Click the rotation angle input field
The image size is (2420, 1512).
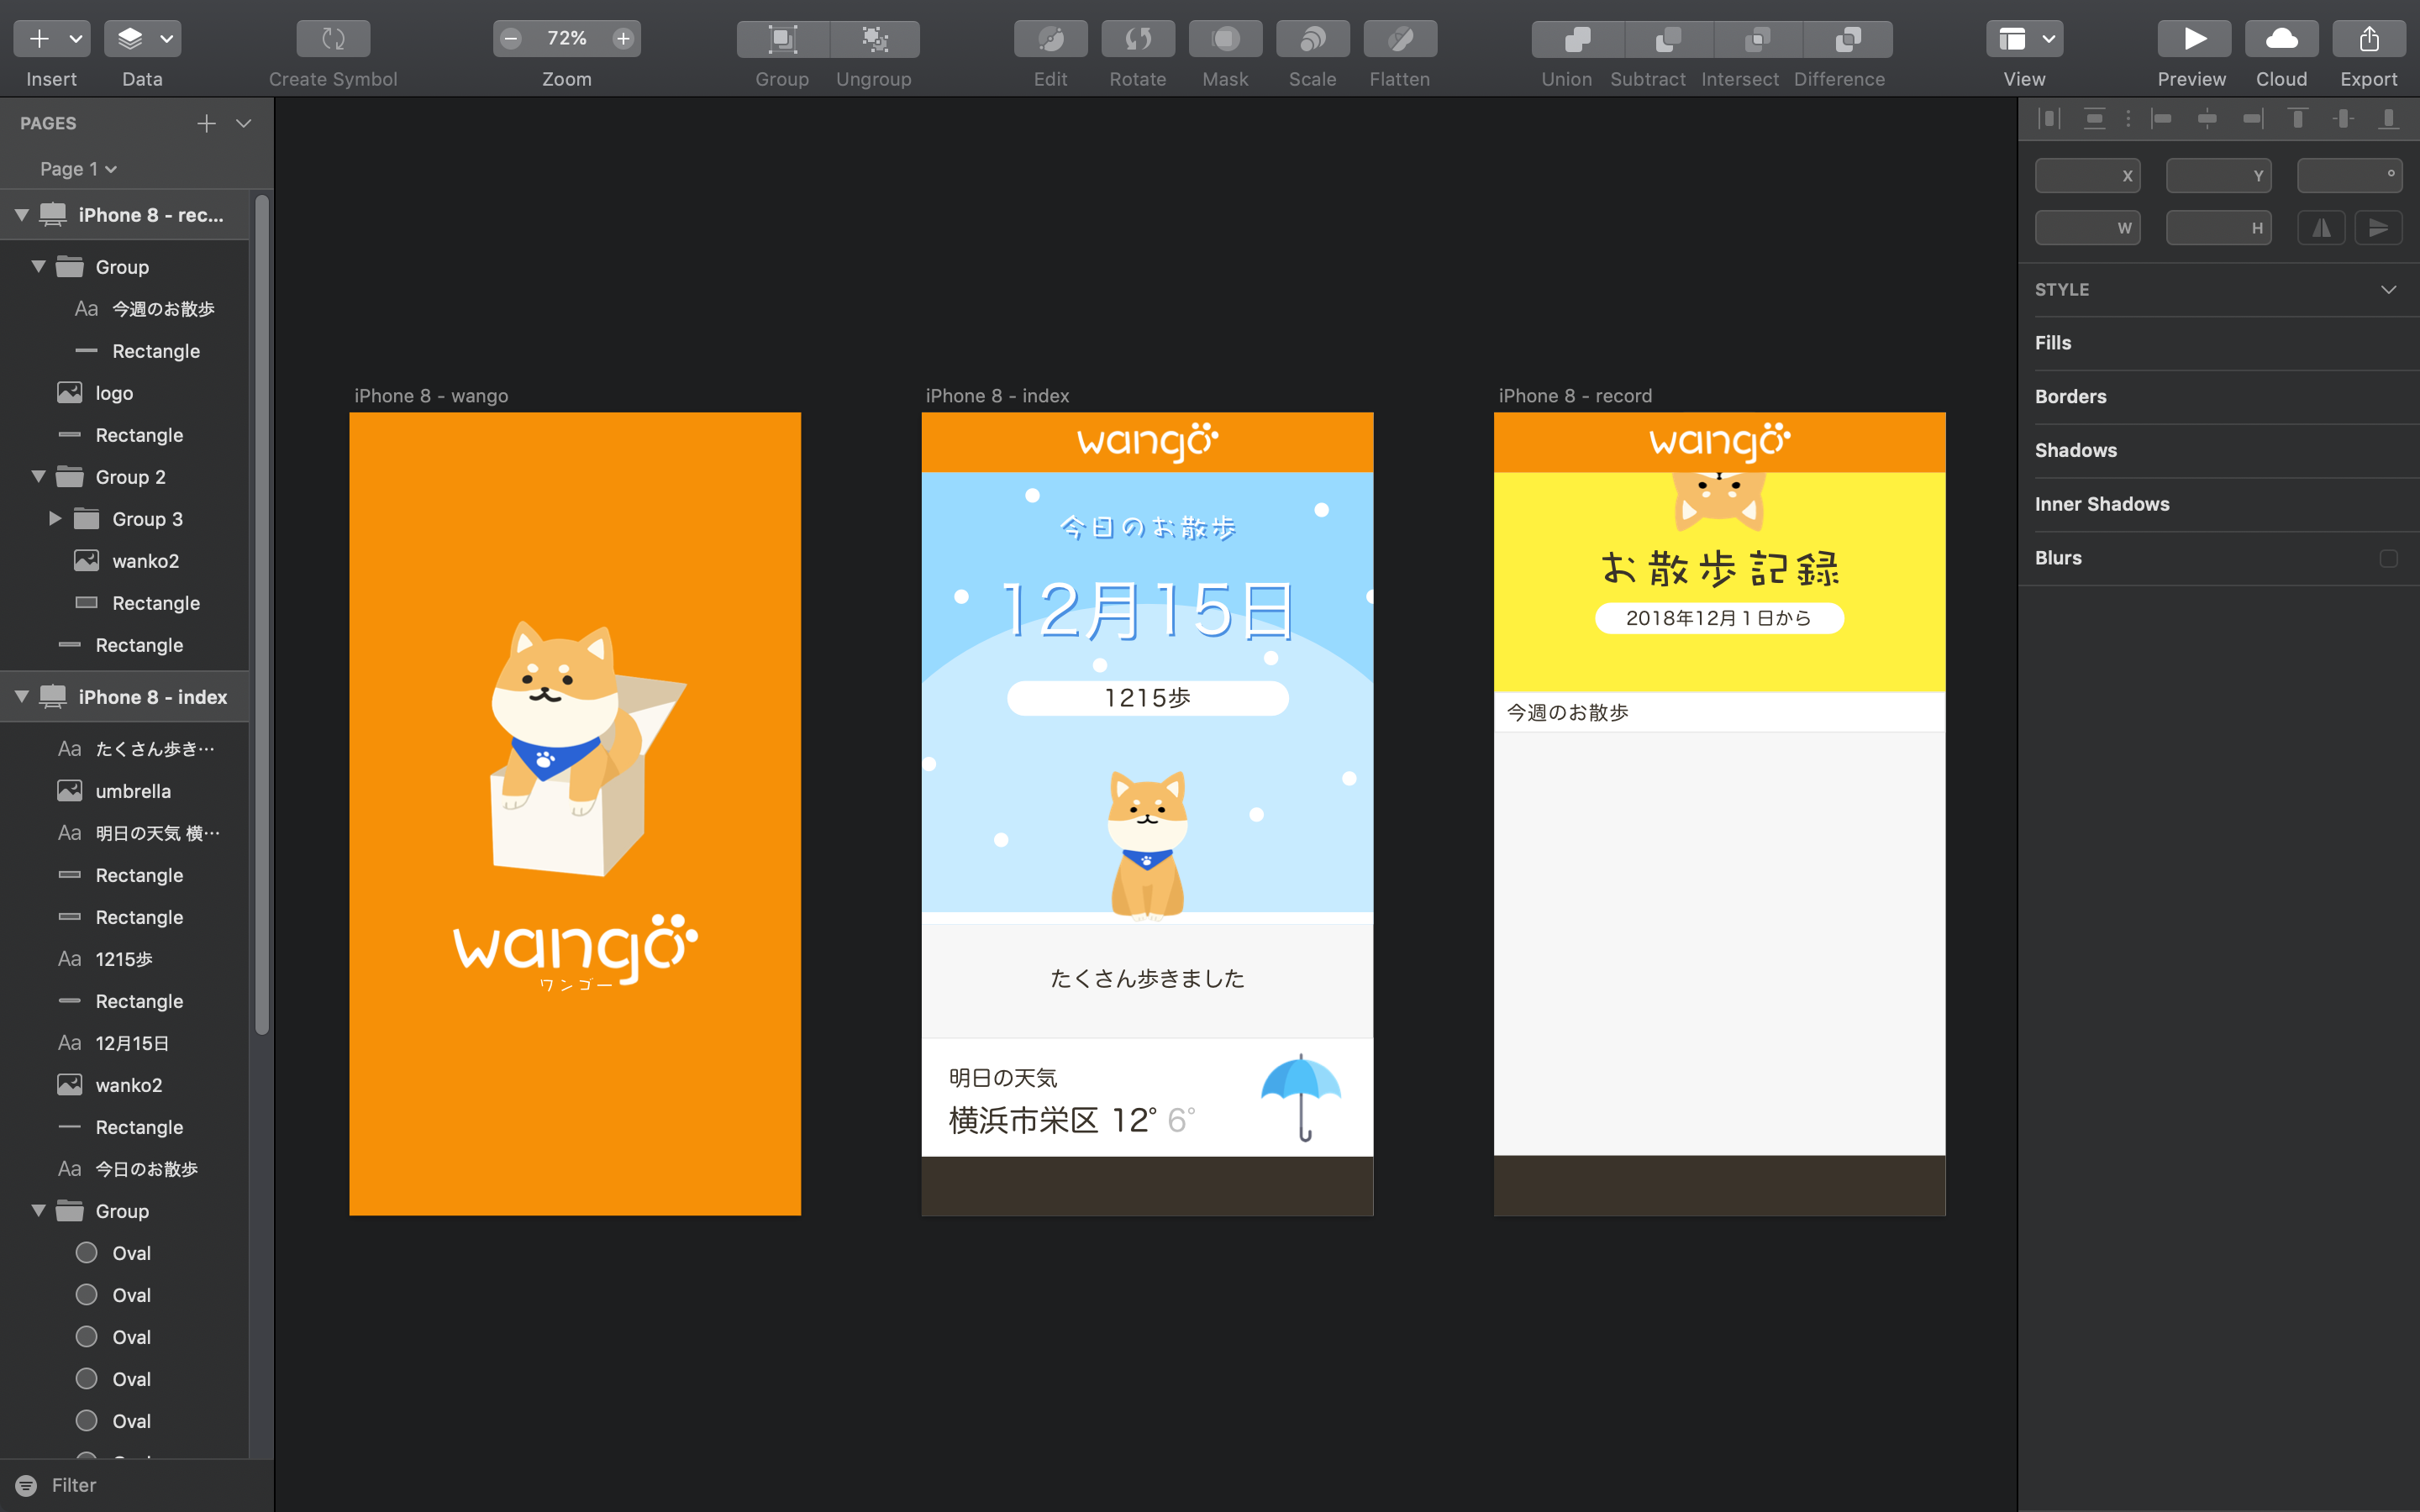point(2349,175)
